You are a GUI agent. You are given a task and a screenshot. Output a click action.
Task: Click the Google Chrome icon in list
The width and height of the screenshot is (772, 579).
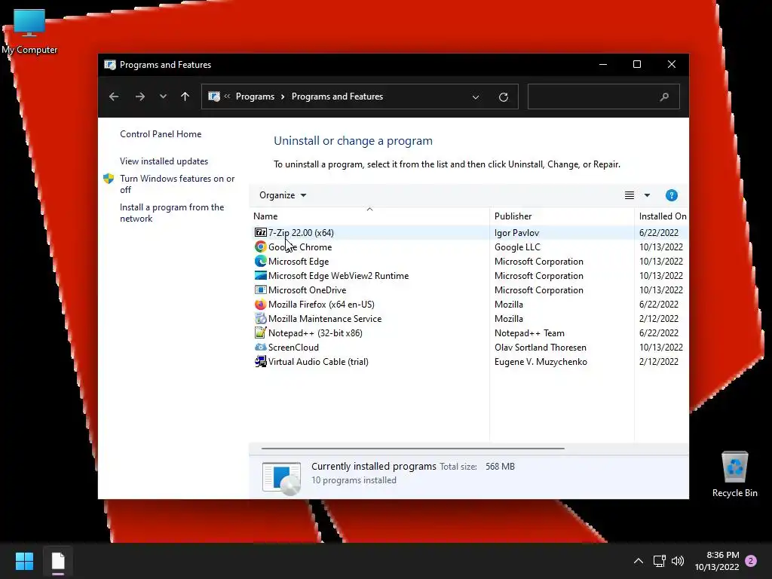(260, 247)
